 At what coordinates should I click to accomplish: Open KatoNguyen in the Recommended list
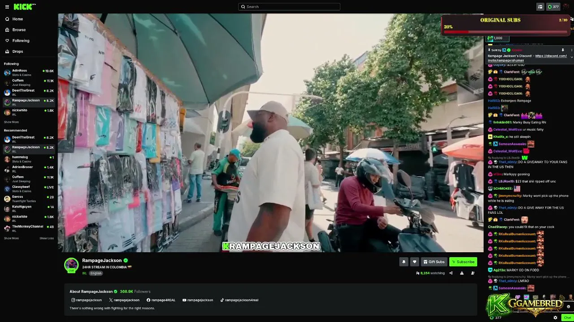point(29,208)
